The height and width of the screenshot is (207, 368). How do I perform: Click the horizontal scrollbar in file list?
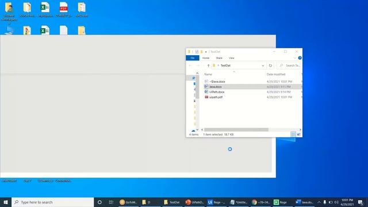[236, 130]
